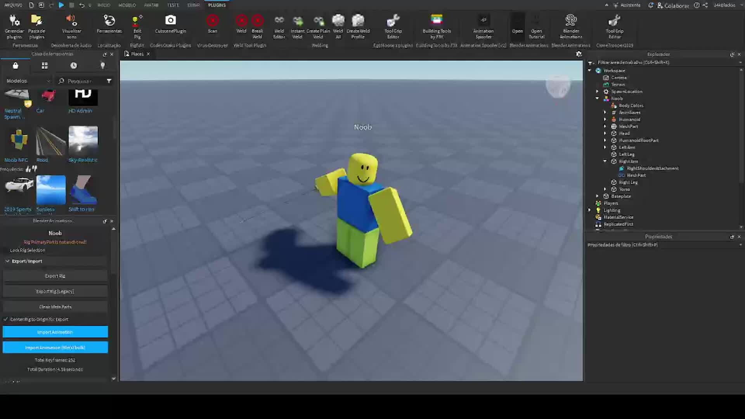Open the Modelos category dropdown
745x419 pixels.
28,81
